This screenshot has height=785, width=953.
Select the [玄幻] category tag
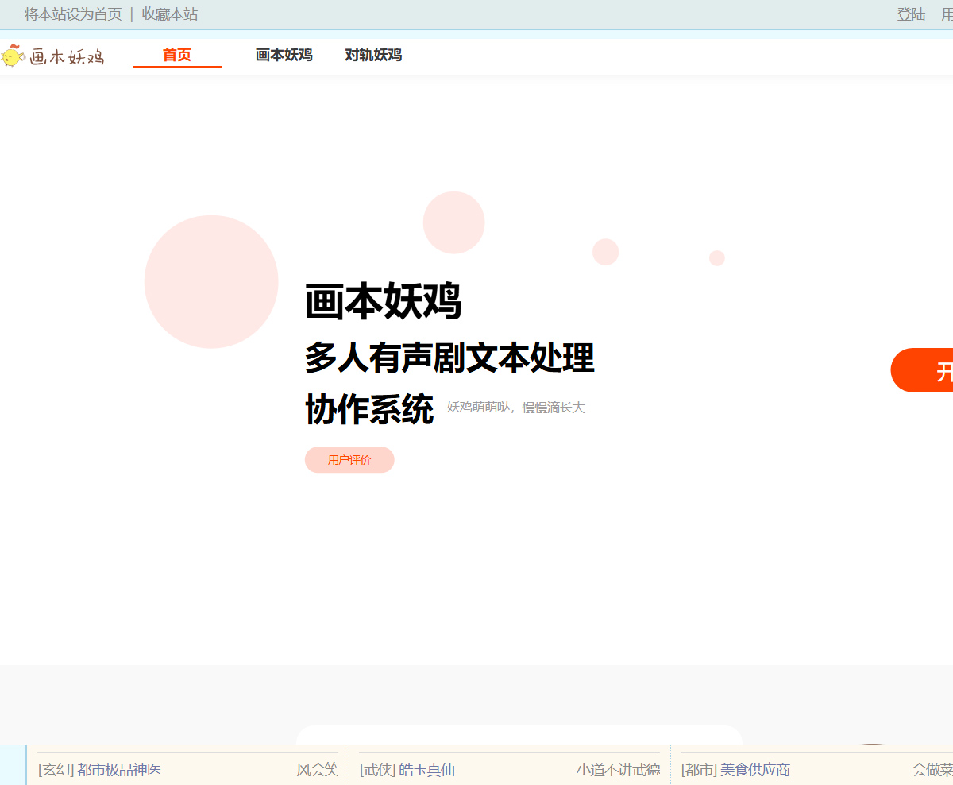56,770
